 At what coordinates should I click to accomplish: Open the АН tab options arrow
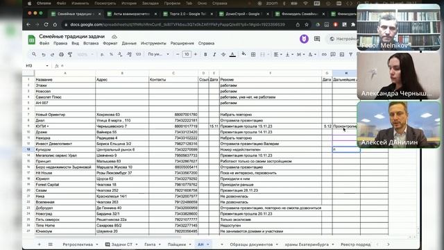(x=208, y=244)
